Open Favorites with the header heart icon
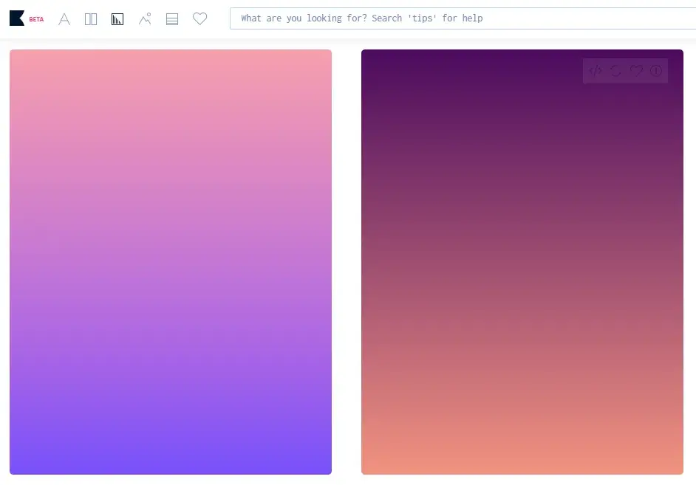This screenshot has height=485, width=696. pos(199,18)
